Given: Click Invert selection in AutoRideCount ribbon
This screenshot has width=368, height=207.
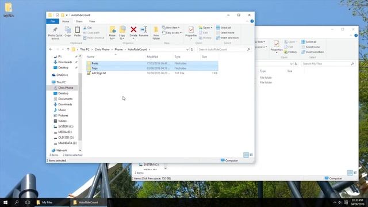Looking at the screenshot, I should coord(227,38).
